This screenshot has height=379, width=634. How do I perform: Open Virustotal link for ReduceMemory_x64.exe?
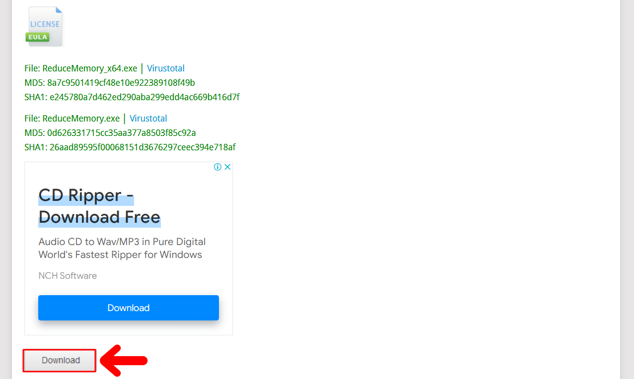[x=166, y=68]
